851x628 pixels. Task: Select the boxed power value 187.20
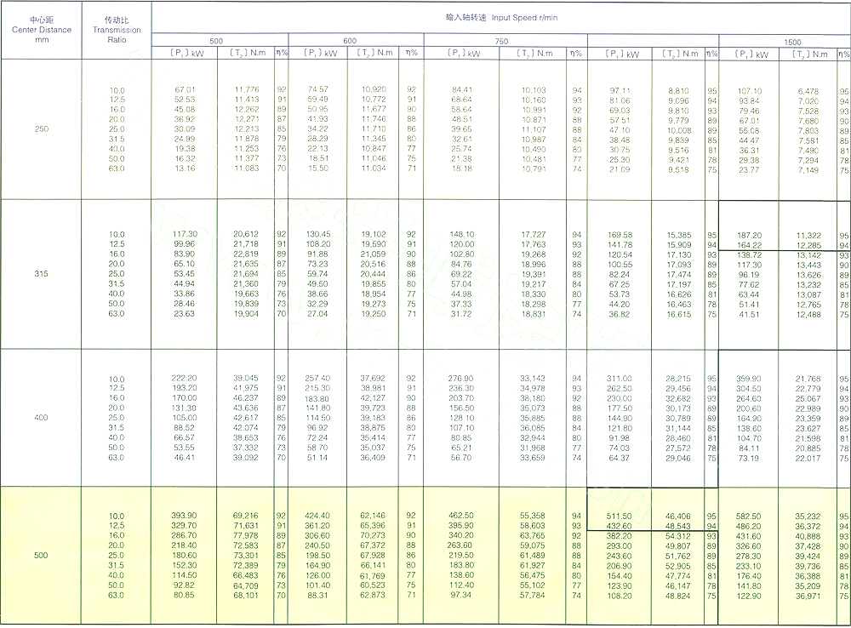[x=750, y=234]
